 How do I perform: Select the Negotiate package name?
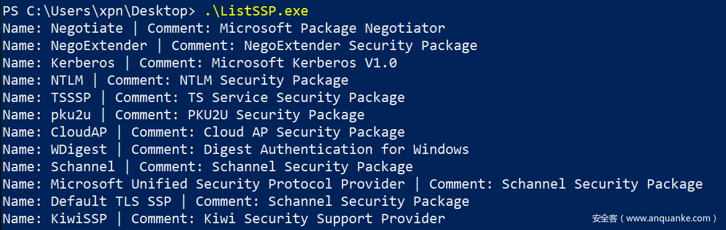pos(87,28)
